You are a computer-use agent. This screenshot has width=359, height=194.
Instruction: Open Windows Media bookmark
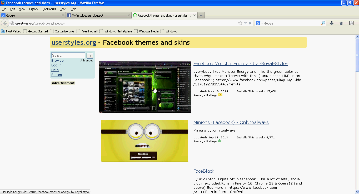(x=146, y=31)
